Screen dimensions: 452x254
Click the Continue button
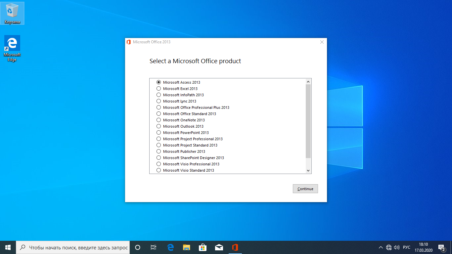[x=305, y=189]
